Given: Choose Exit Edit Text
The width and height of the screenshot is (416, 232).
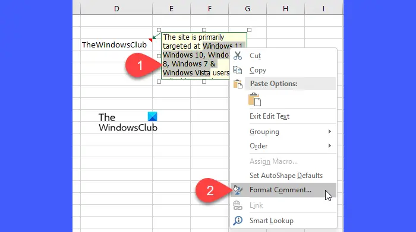Looking at the screenshot, I should tap(283, 116).
